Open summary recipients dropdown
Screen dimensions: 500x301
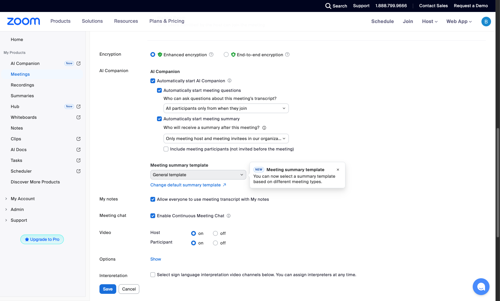[x=226, y=139]
